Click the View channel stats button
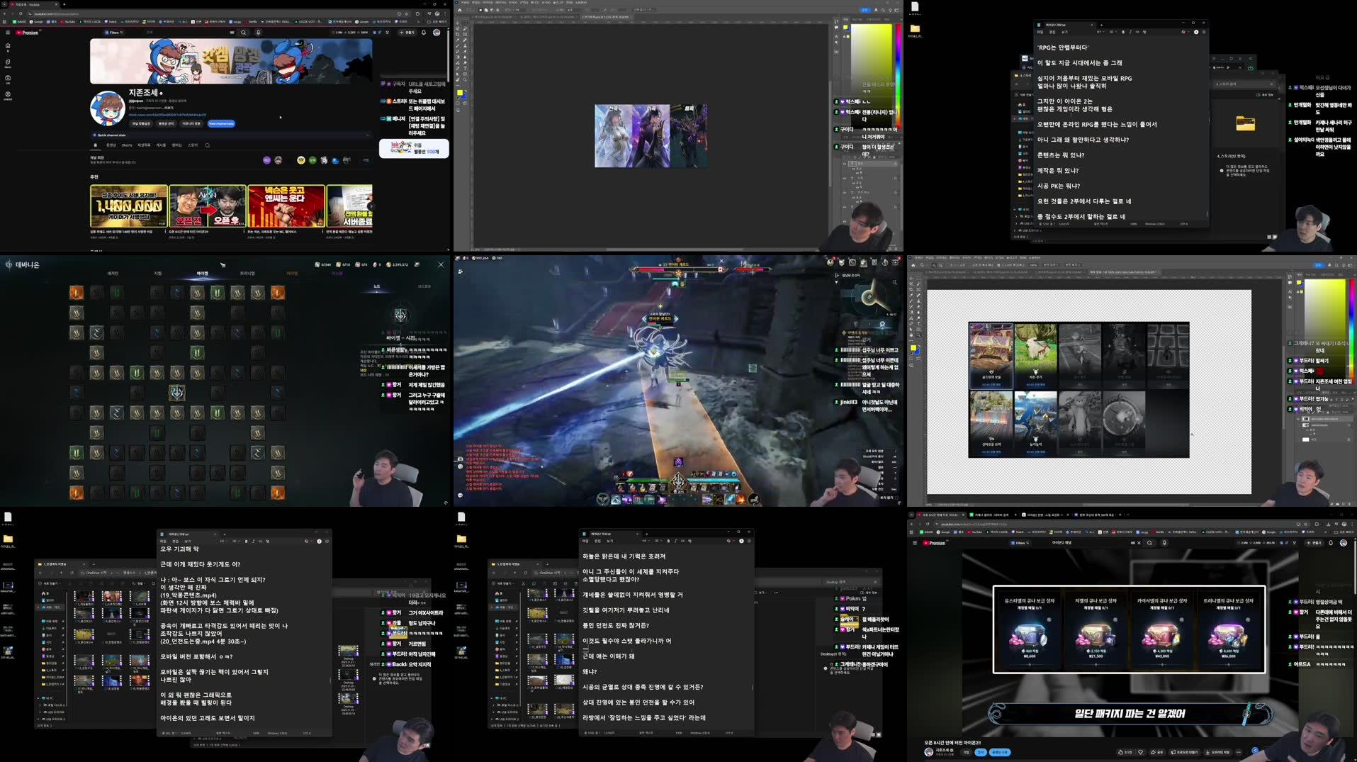Image resolution: width=1357 pixels, height=762 pixels. pos(221,123)
